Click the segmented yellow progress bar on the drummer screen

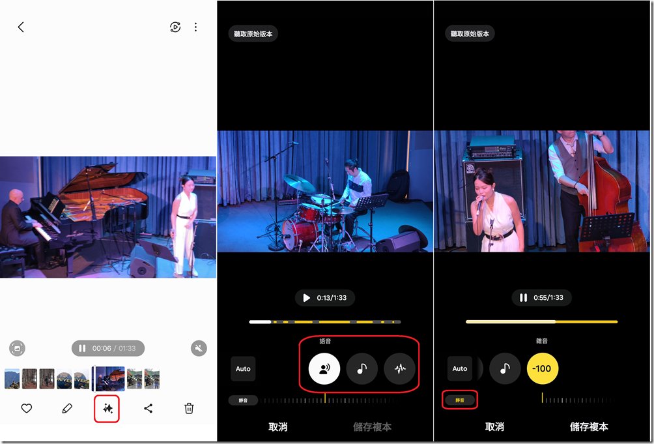(325, 322)
